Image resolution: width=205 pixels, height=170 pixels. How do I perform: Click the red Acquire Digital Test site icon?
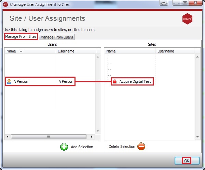coord(115,81)
